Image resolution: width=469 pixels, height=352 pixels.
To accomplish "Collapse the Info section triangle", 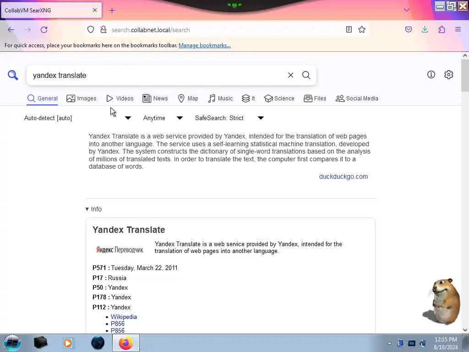I will click(x=87, y=209).
